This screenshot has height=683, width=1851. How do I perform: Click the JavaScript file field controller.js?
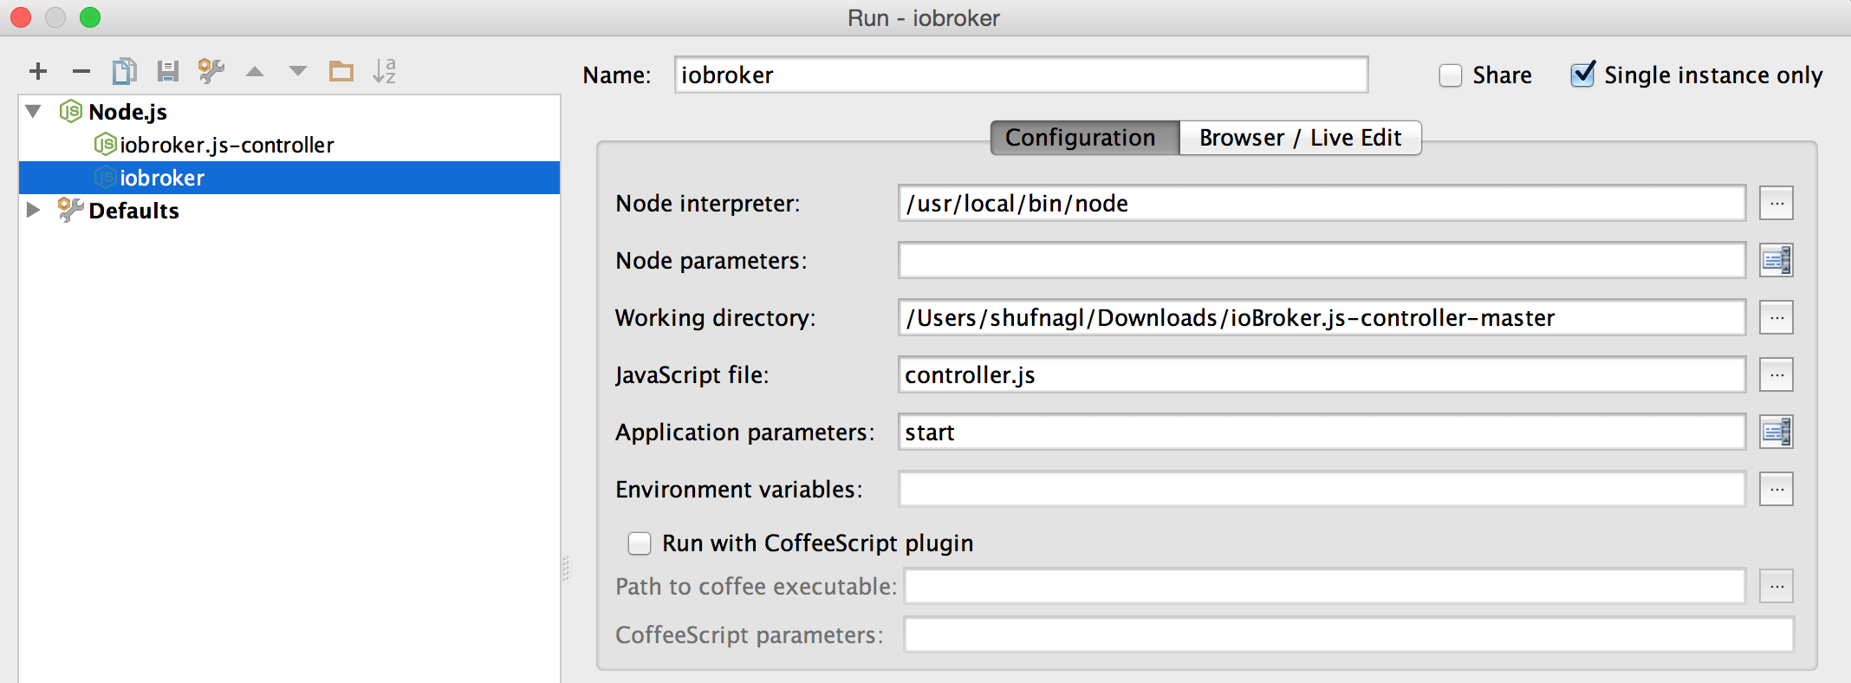(1322, 375)
